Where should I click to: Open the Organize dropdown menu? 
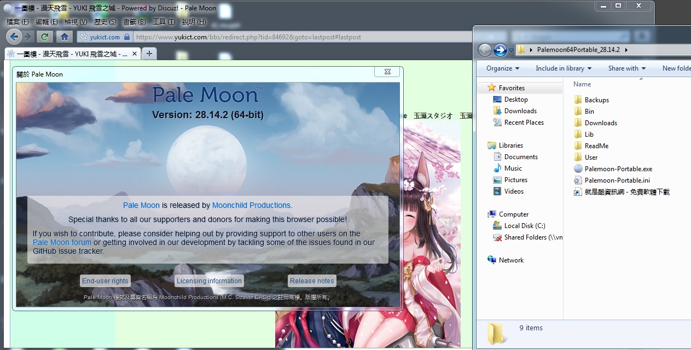click(503, 68)
